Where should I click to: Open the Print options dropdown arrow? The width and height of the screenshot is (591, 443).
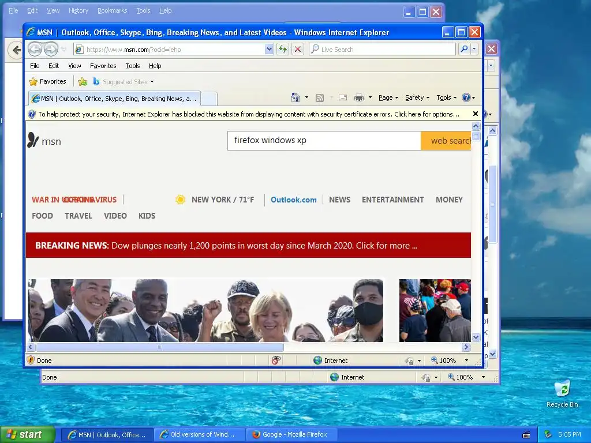click(370, 97)
